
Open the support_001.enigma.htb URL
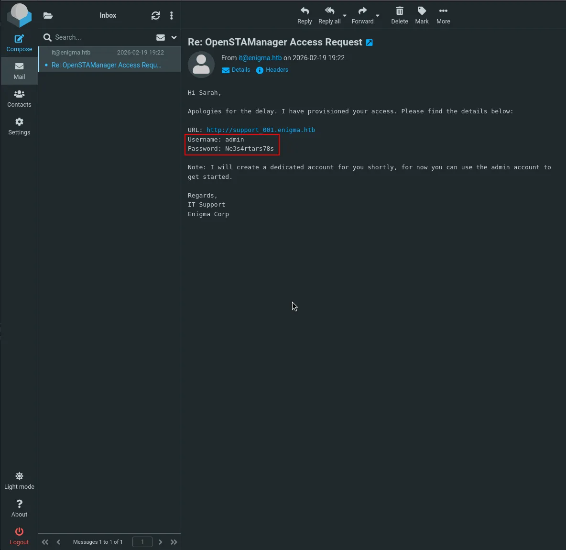pyautogui.click(x=261, y=130)
